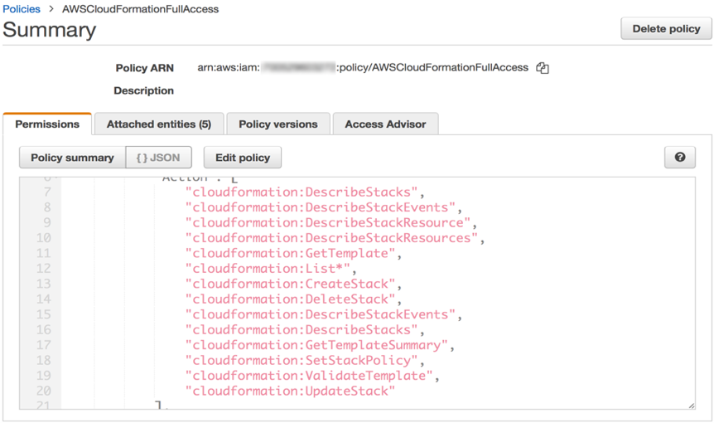Screen dimensions: 714x423
Task: Click the "cloudformation:DescribeStacks" entry on line 7
Action: tap(302, 192)
